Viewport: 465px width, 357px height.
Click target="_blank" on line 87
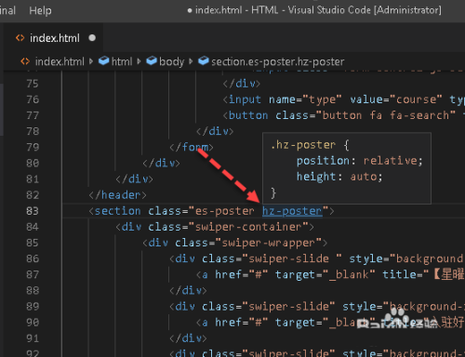pyautogui.click(x=325, y=274)
